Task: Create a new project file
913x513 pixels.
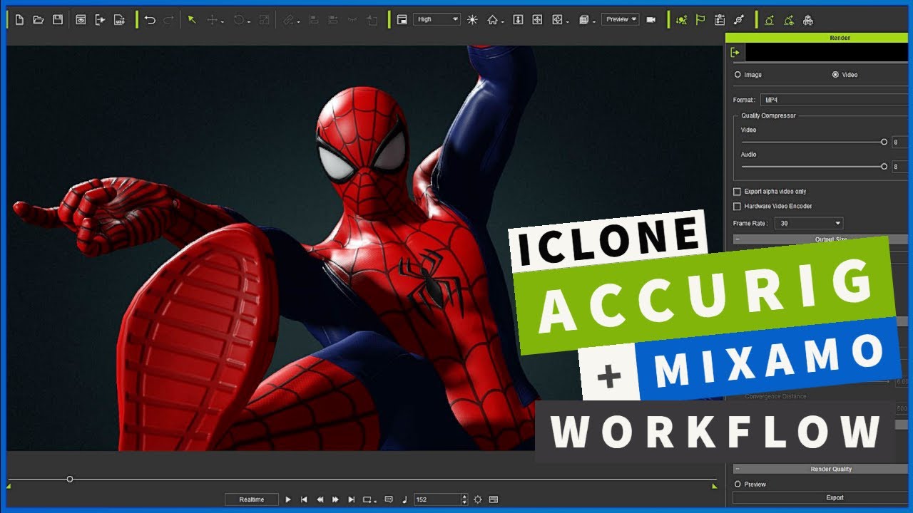Action: 19,20
